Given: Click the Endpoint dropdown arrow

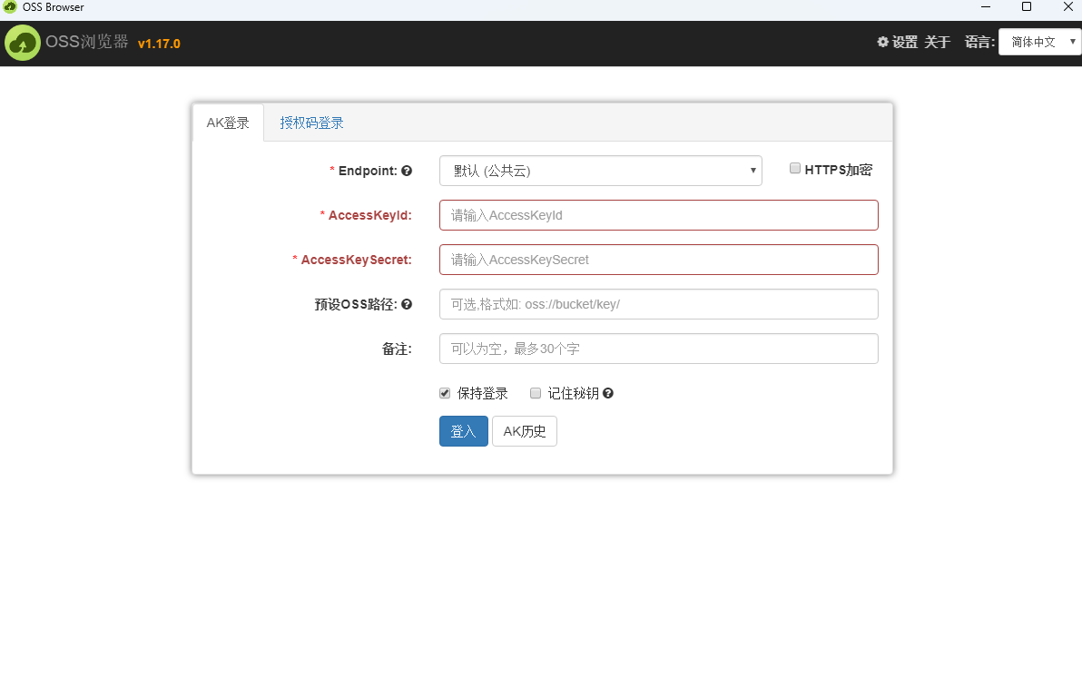Looking at the screenshot, I should pyautogui.click(x=752, y=171).
